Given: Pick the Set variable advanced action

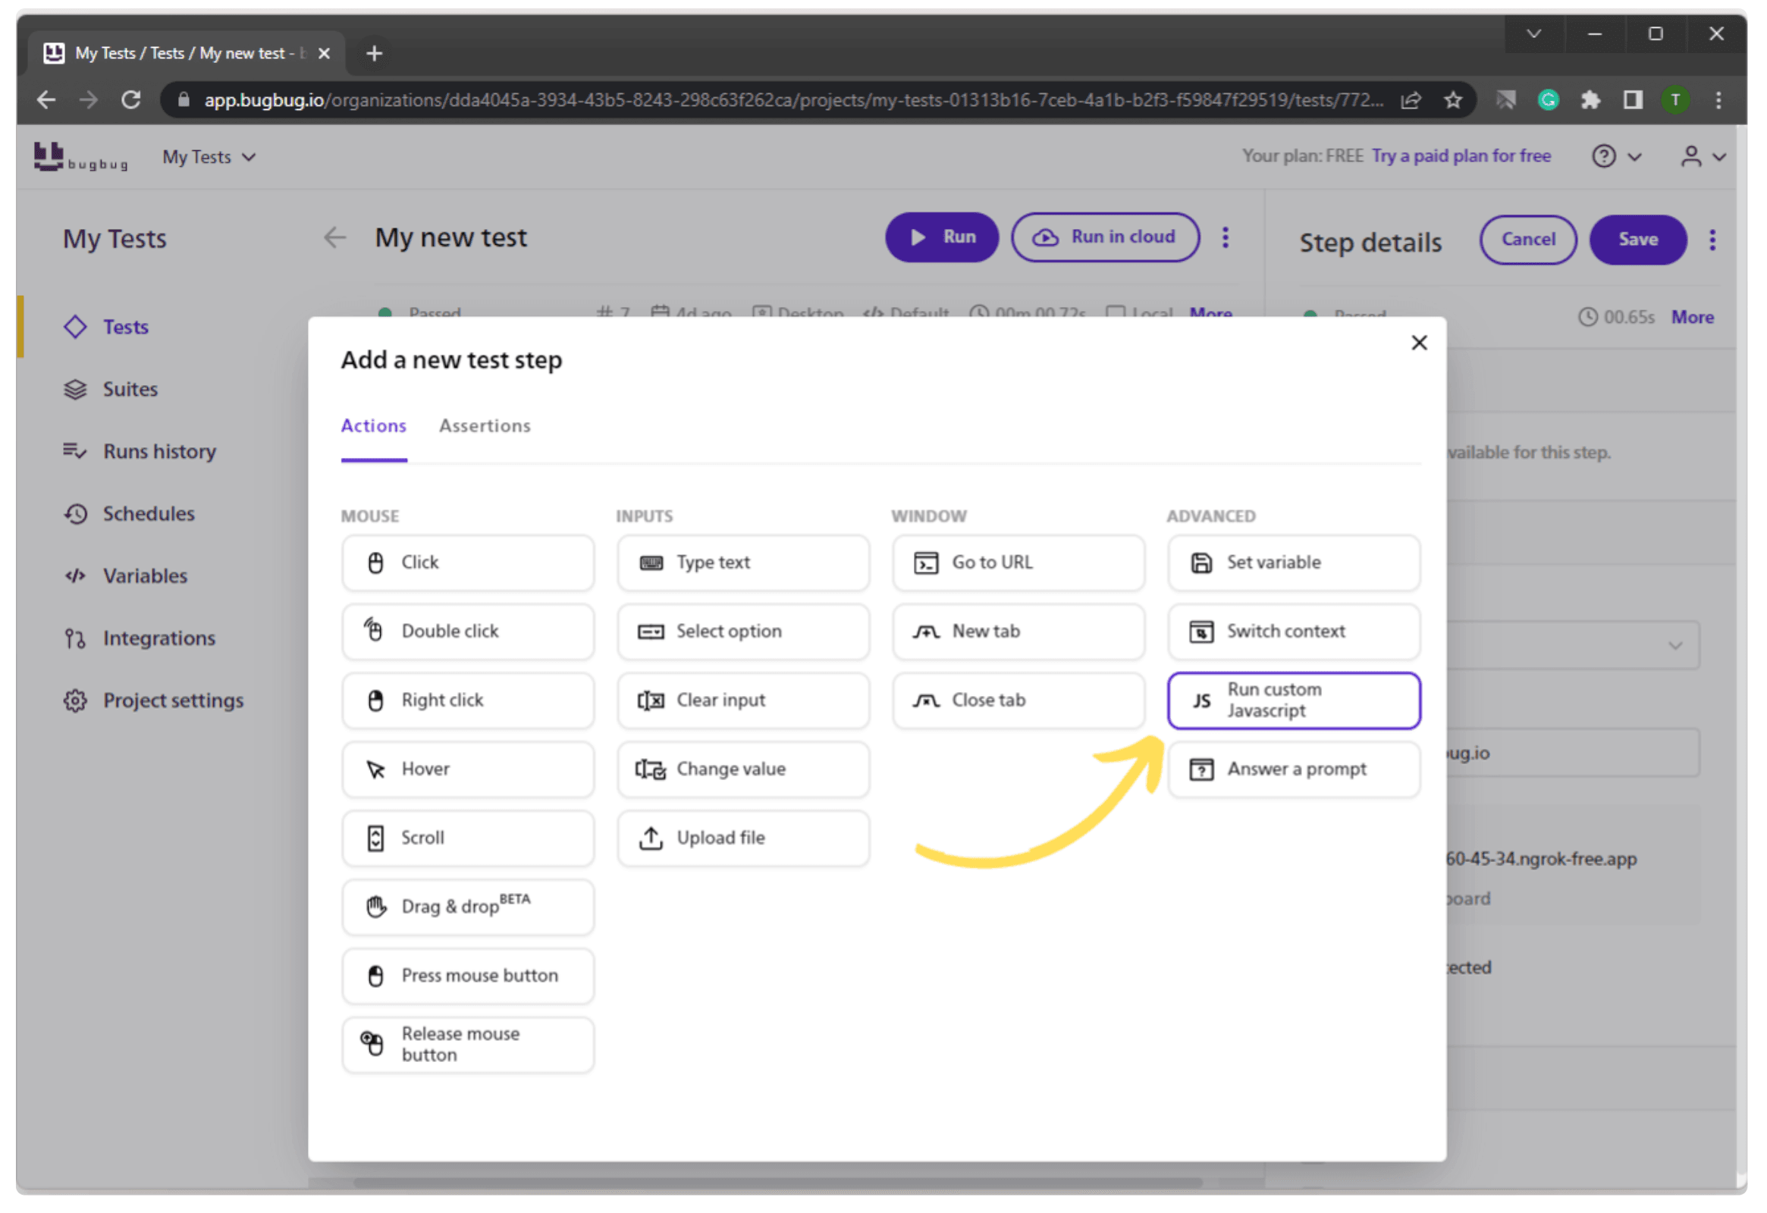Looking at the screenshot, I should point(1294,563).
